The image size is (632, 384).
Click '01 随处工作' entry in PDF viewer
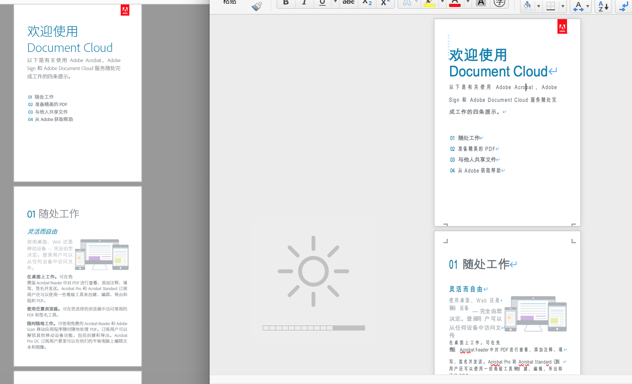click(41, 97)
